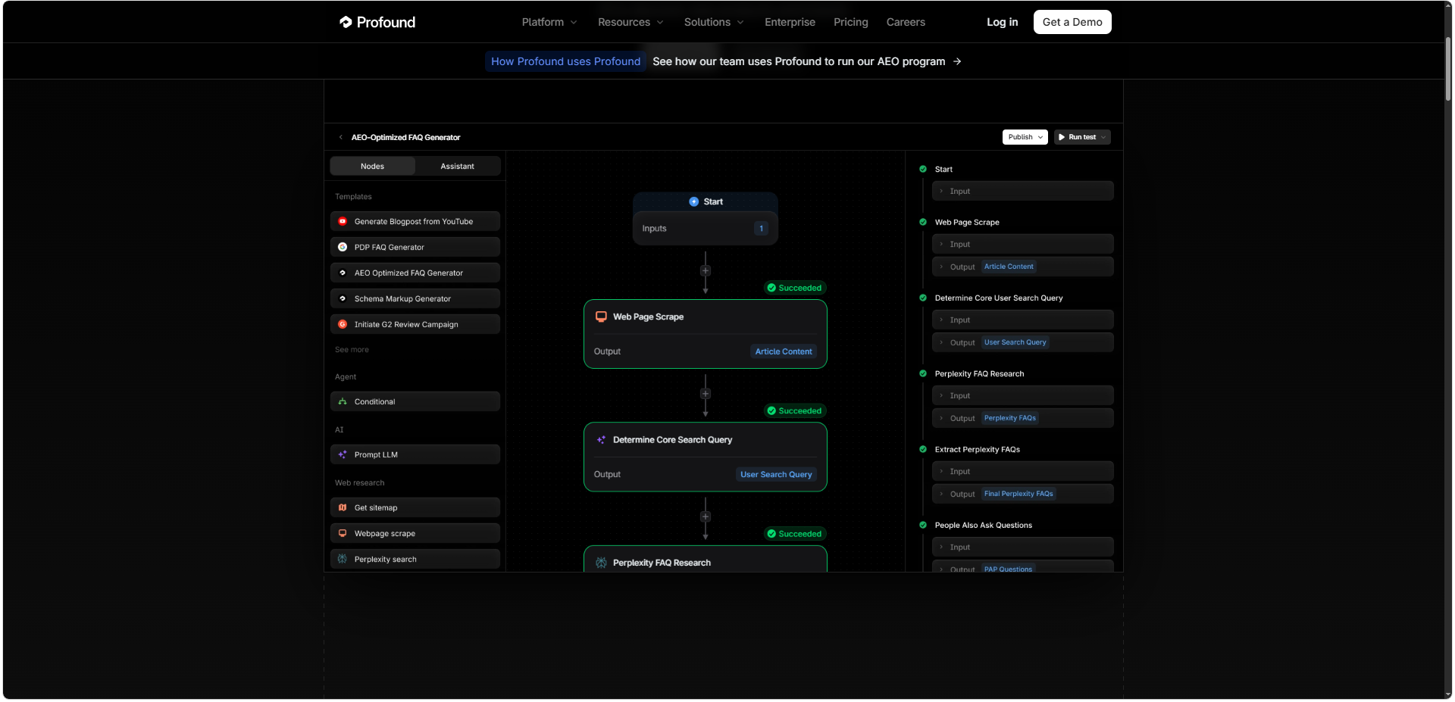This screenshot has height=702, width=1455.
Task: Expand the Output row showing Article Content
Action: [x=1023, y=267]
